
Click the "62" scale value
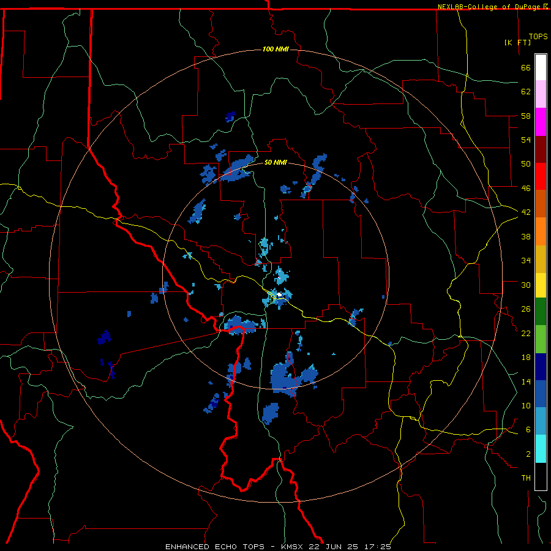click(526, 91)
